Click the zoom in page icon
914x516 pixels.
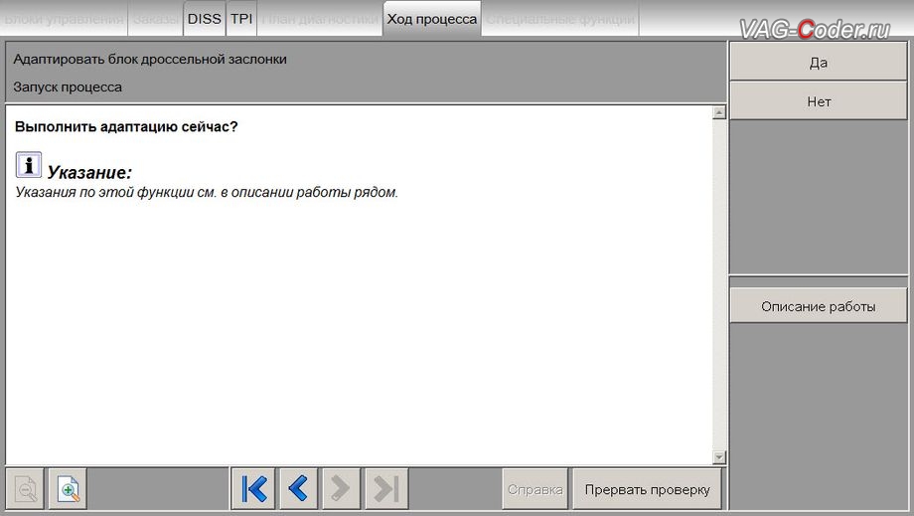click(x=68, y=488)
